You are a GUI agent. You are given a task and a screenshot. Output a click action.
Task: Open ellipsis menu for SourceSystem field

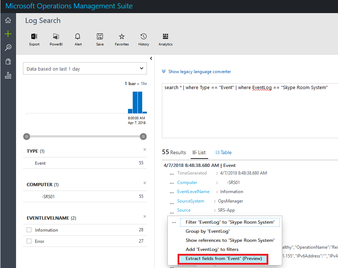coord(172,203)
